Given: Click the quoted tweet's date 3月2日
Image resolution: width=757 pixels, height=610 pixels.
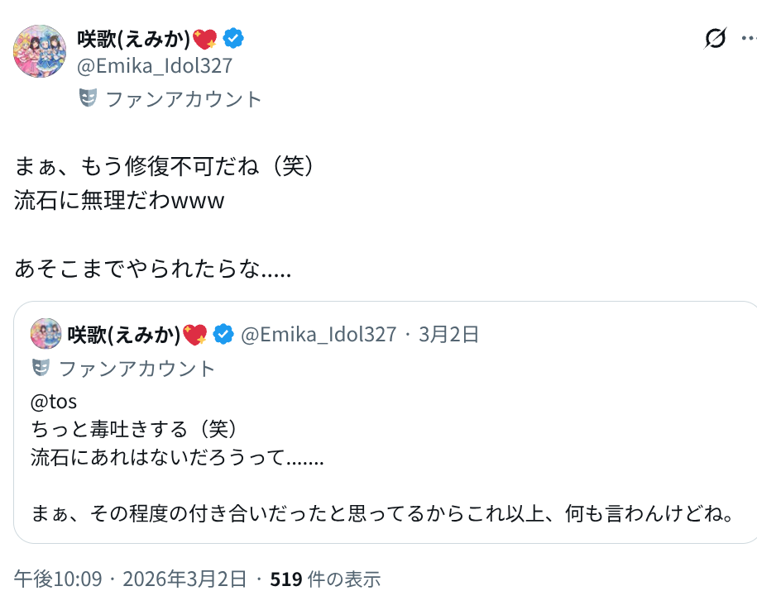Looking at the screenshot, I should click(449, 334).
